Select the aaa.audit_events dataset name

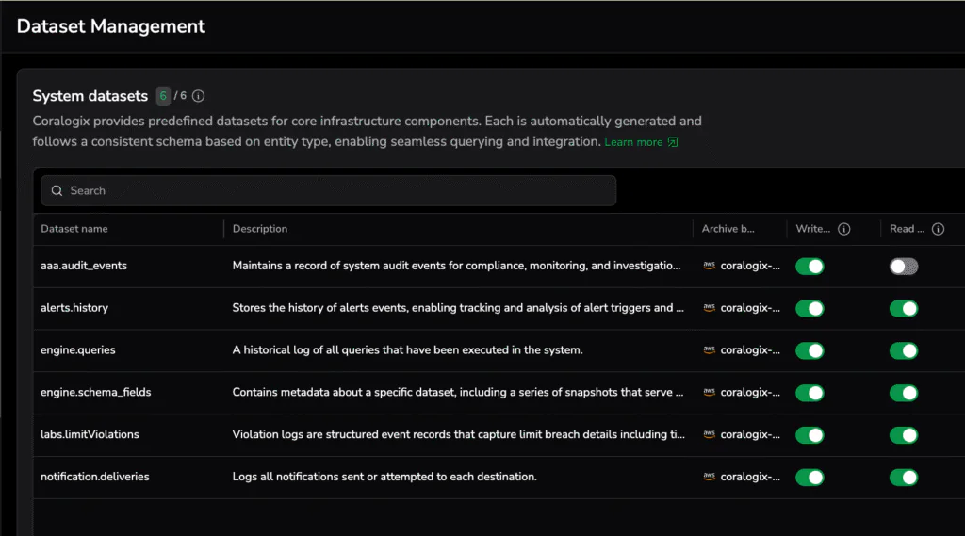(84, 266)
